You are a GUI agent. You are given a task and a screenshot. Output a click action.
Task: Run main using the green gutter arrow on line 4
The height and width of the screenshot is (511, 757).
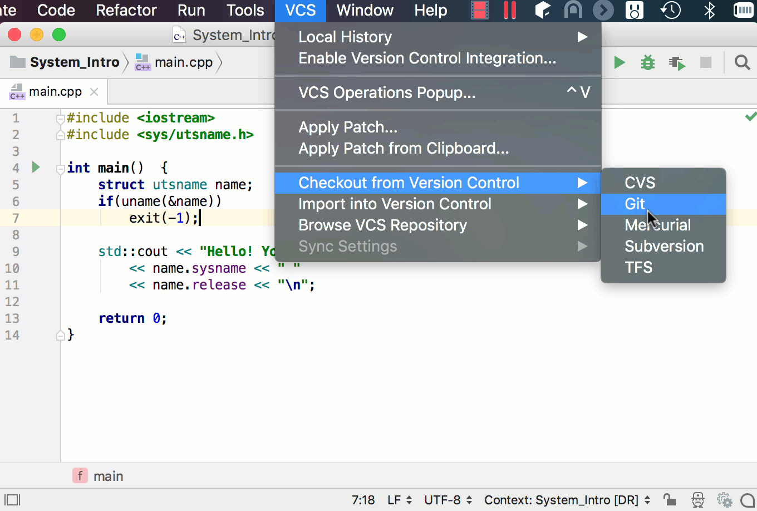pyautogui.click(x=35, y=167)
